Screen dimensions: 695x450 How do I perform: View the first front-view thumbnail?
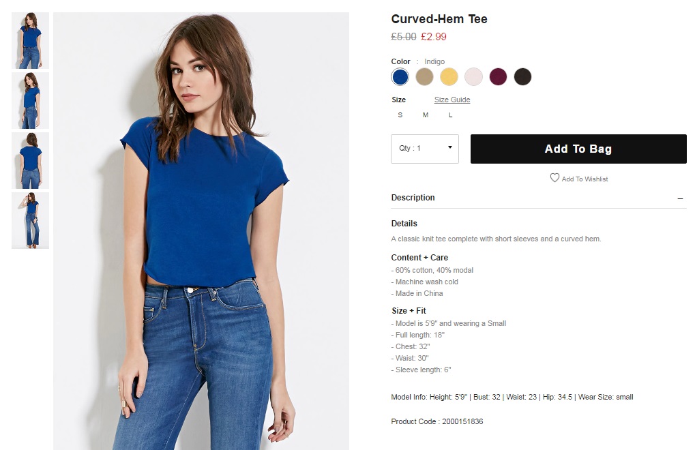pyautogui.click(x=30, y=40)
